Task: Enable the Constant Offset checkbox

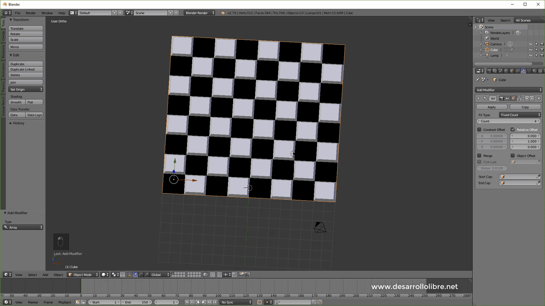Action: coord(479,130)
